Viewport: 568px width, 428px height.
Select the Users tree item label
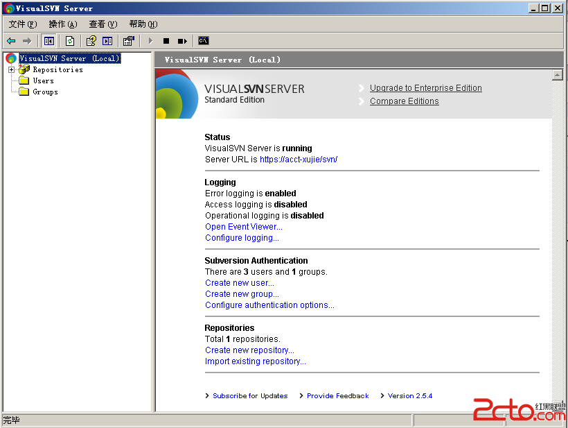(44, 80)
